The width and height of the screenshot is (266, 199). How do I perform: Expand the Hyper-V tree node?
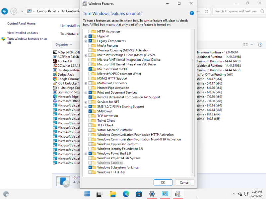tap(86, 36)
